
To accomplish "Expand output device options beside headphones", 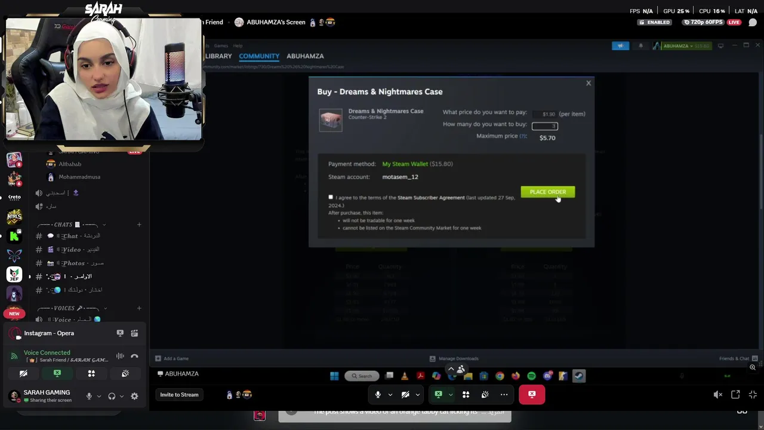I will (x=121, y=396).
